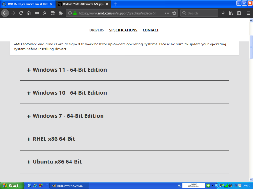The width and height of the screenshot is (253, 189).
Task: Click the star-with-tray toolbar icon
Action: point(45,13)
